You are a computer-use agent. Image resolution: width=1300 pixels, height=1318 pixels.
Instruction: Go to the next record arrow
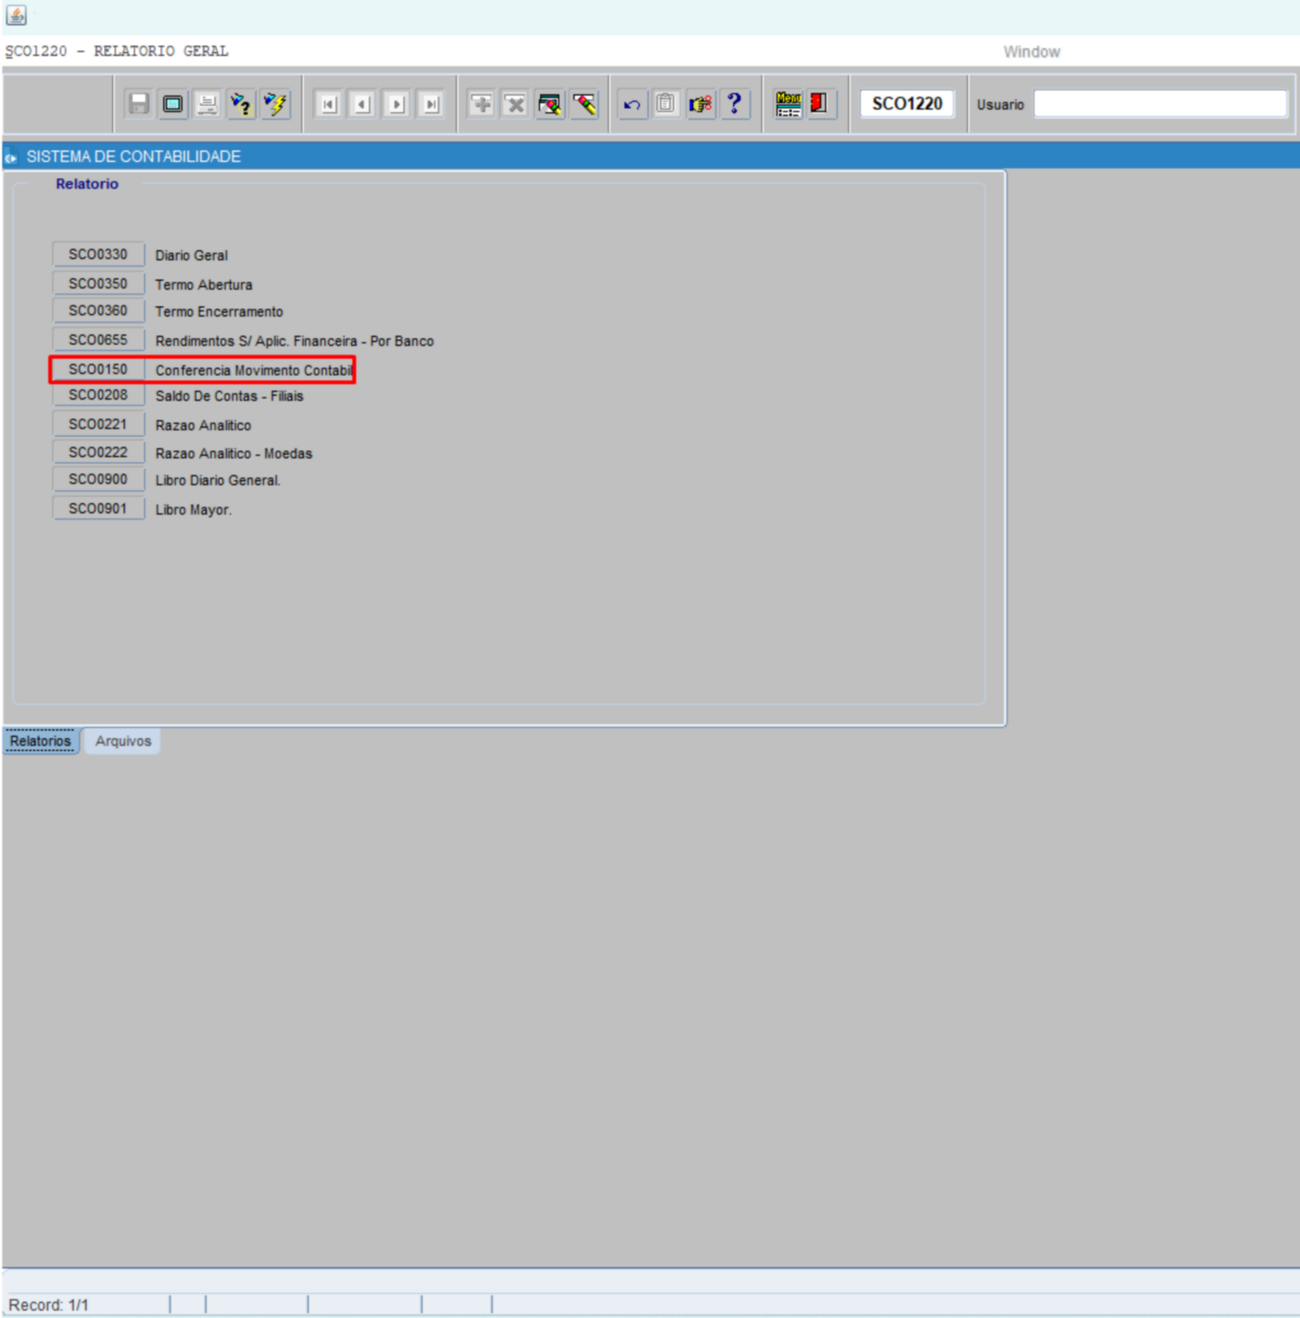point(396,104)
